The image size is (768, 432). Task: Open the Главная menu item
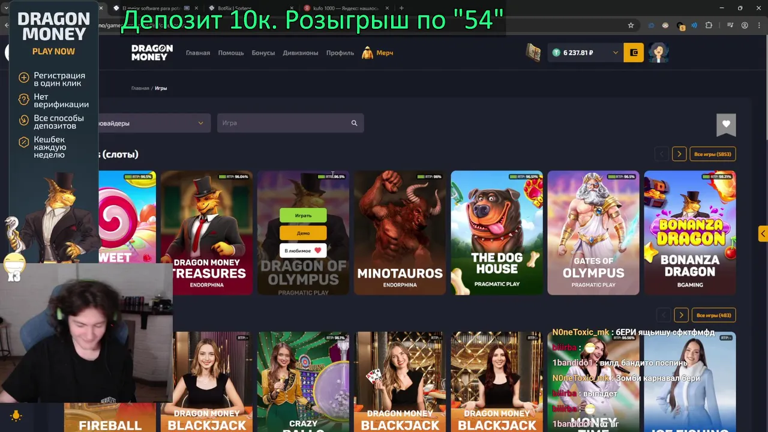pos(198,53)
